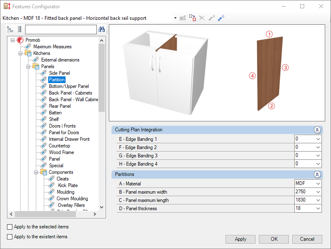Screen dimensions: 331x249
Task: Select Side Panel in the tree
Action: 59,73
